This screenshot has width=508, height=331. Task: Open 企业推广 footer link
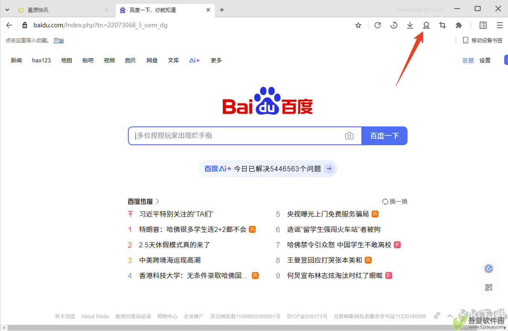coord(194,316)
